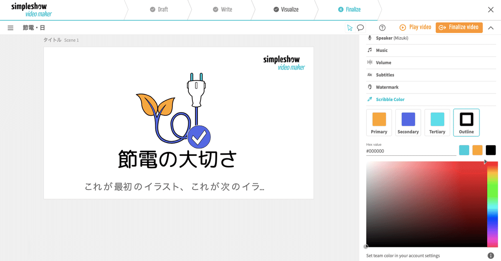Open the comment speech bubble tool
This screenshot has width=501, height=261.
point(360,28)
